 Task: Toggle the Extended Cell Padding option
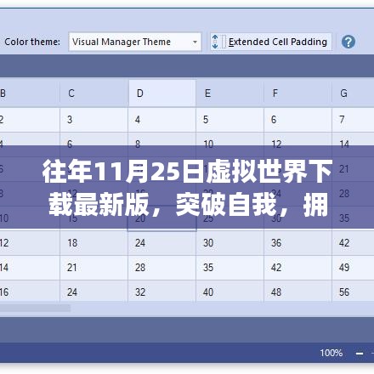[x=271, y=42]
